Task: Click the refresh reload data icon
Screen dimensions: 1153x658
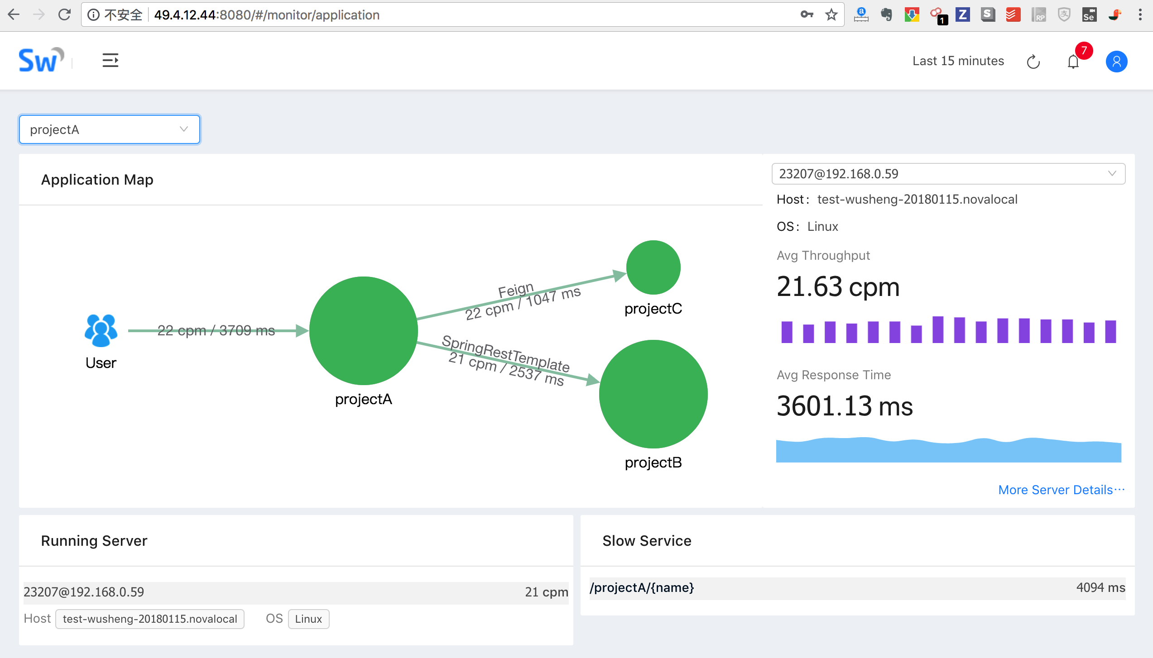Action: coord(1033,62)
